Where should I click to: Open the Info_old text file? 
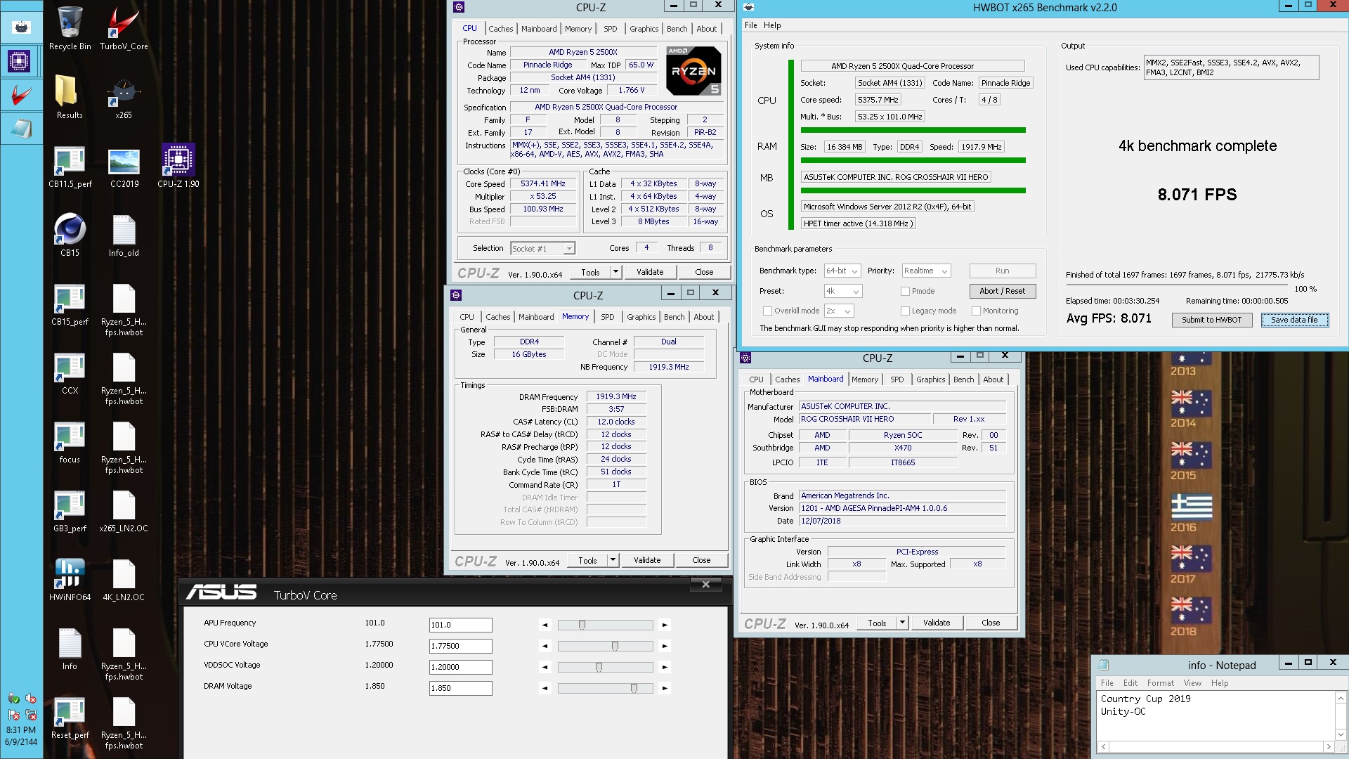[124, 235]
